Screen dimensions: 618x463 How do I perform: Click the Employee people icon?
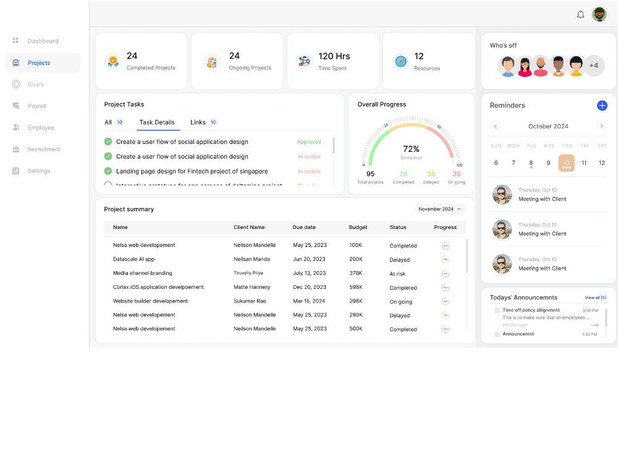[x=16, y=127]
